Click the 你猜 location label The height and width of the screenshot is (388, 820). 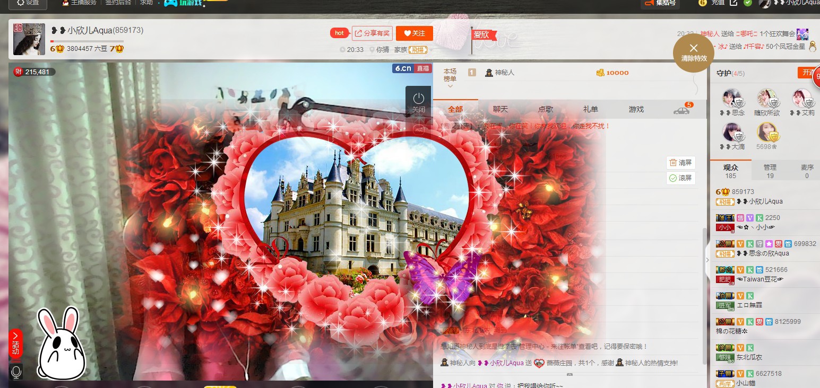(379, 49)
